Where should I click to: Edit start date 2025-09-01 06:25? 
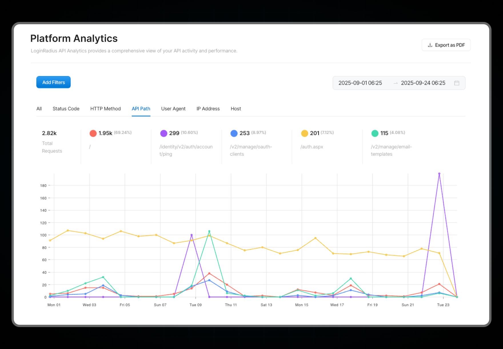tap(360, 83)
